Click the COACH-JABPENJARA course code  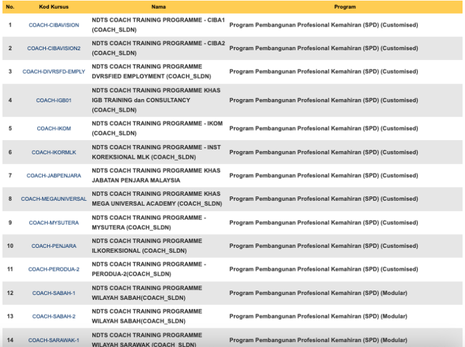(54, 176)
